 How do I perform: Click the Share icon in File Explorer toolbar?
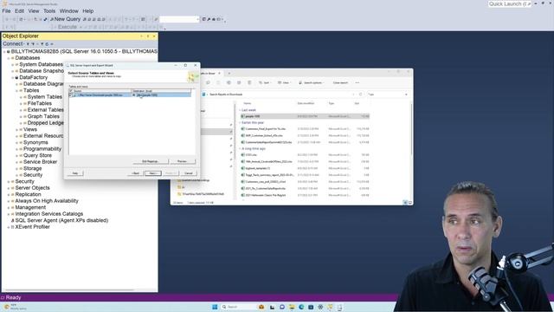tap(239, 83)
